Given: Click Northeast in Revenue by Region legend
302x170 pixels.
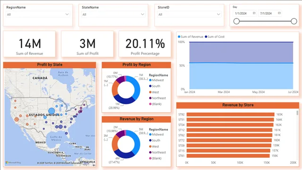Looking at the screenshot, I should tap(158, 153).
